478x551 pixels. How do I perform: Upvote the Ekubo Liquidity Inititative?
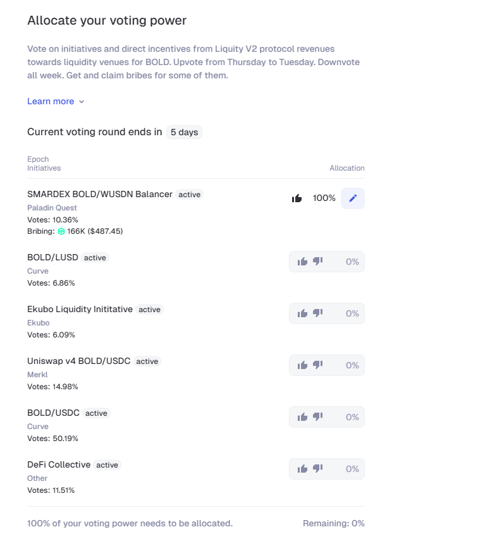(x=302, y=313)
